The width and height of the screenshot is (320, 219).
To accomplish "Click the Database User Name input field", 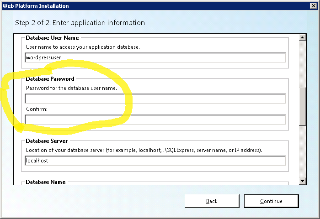I will point(155,57).
